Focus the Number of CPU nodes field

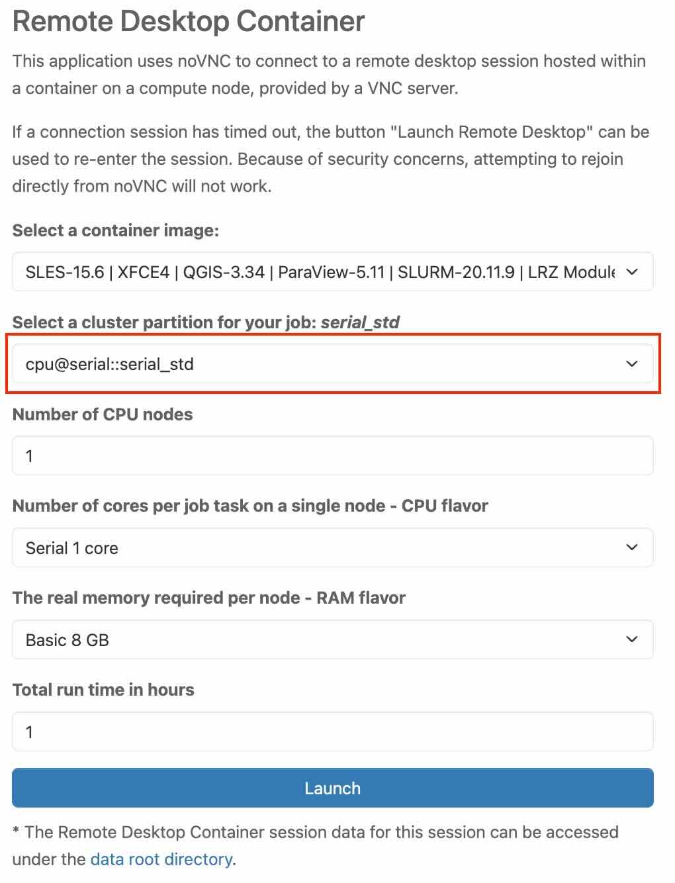[x=332, y=455]
